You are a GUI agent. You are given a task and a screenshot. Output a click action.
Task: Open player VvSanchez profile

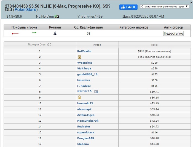tap(85, 63)
